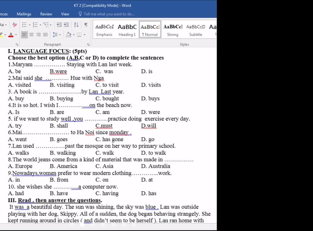Increase paragraph indent

click(66, 25)
